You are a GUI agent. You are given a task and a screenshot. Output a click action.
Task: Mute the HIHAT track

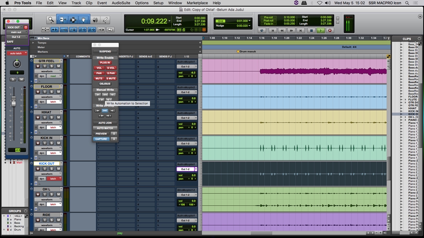[x=58, y=117]
